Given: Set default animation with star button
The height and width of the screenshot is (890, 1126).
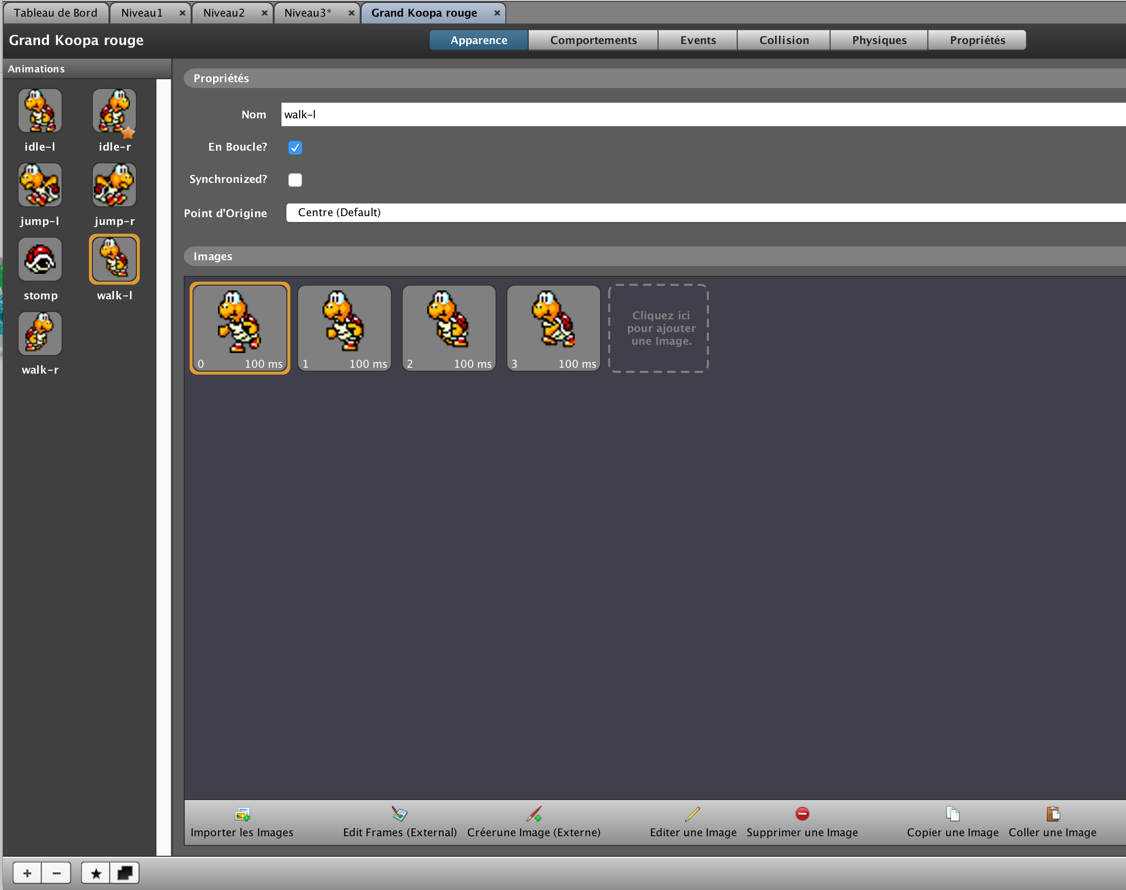Looking at the screenshot, I should tap(96, 873).
